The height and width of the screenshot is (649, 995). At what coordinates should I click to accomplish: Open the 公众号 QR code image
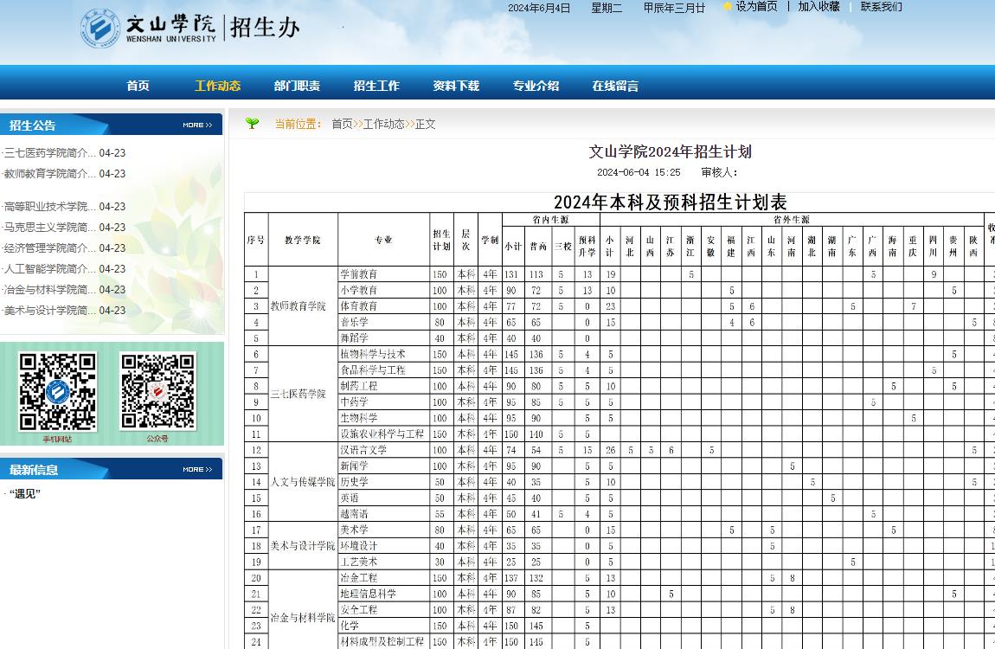[x=157, y=392]
